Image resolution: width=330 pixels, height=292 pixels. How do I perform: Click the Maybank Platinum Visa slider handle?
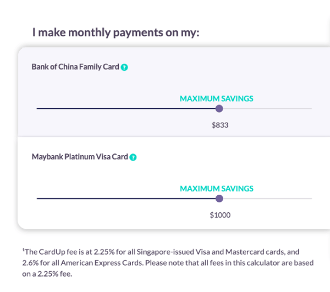219,199
